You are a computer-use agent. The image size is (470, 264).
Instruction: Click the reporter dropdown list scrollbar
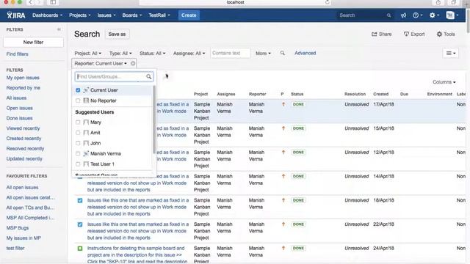(154, 120)
